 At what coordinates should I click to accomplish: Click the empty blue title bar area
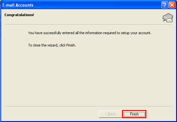(97, 5)
